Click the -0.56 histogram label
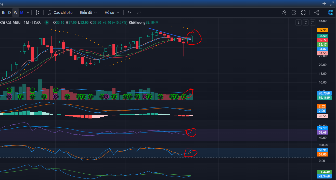Image resolution: width=336 pixels, height=180 pixels. point(322,116)
